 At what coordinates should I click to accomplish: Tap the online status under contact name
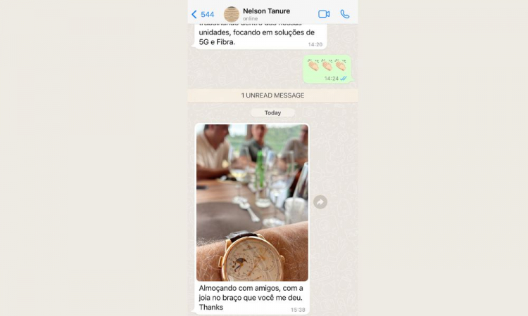click(x=250, y=19)
